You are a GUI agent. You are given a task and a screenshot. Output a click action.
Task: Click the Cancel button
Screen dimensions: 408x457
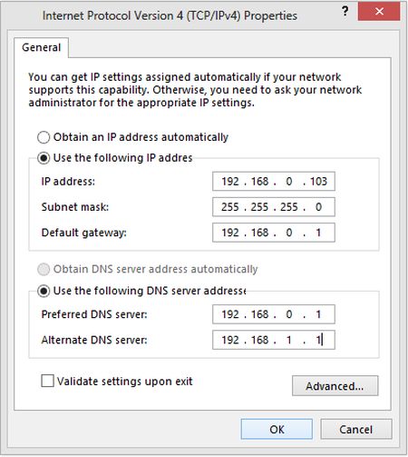[x=356, y=429]
